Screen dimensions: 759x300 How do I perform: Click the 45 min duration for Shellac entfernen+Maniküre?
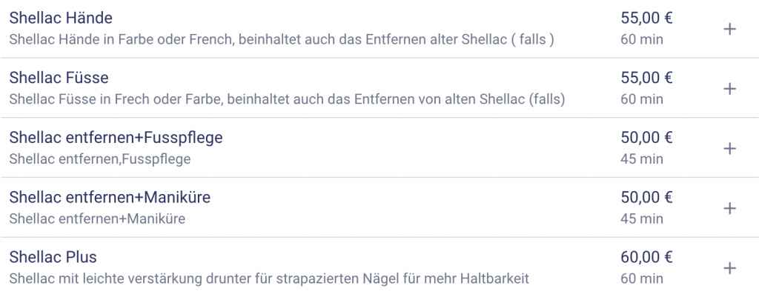641,219
